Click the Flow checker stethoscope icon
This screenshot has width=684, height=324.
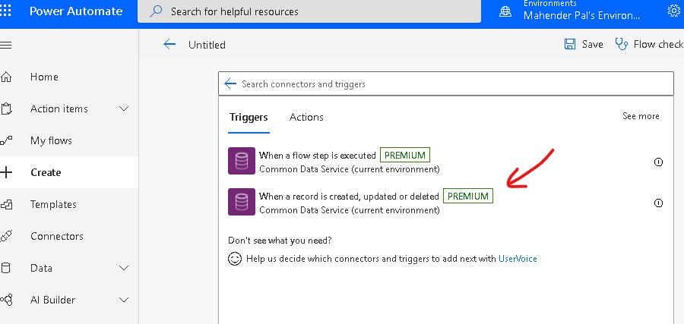point(621,44)
